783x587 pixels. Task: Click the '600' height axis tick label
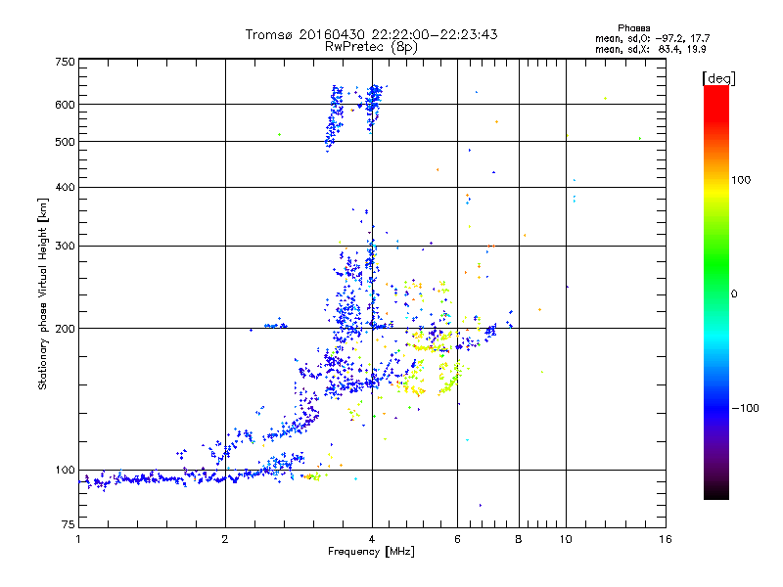(x=65, y=105)
